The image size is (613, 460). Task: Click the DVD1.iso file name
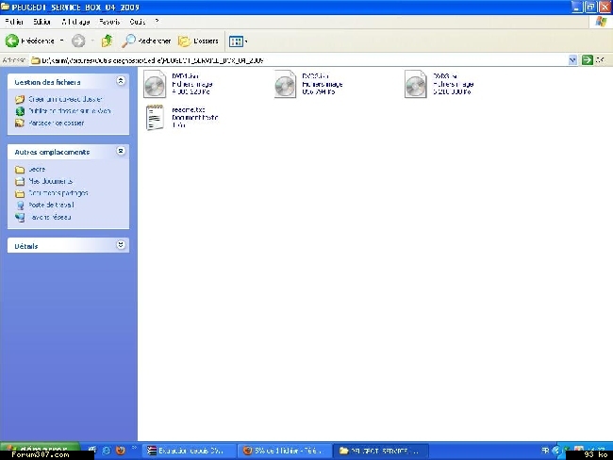point(185,75)
